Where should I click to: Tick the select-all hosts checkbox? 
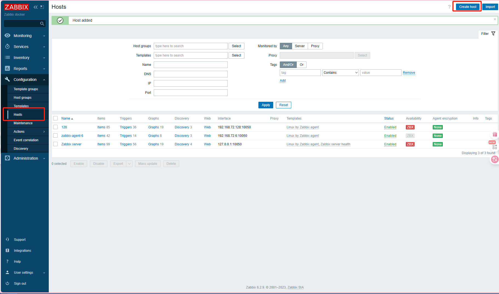pyautogui.click(x=55, y=118)
